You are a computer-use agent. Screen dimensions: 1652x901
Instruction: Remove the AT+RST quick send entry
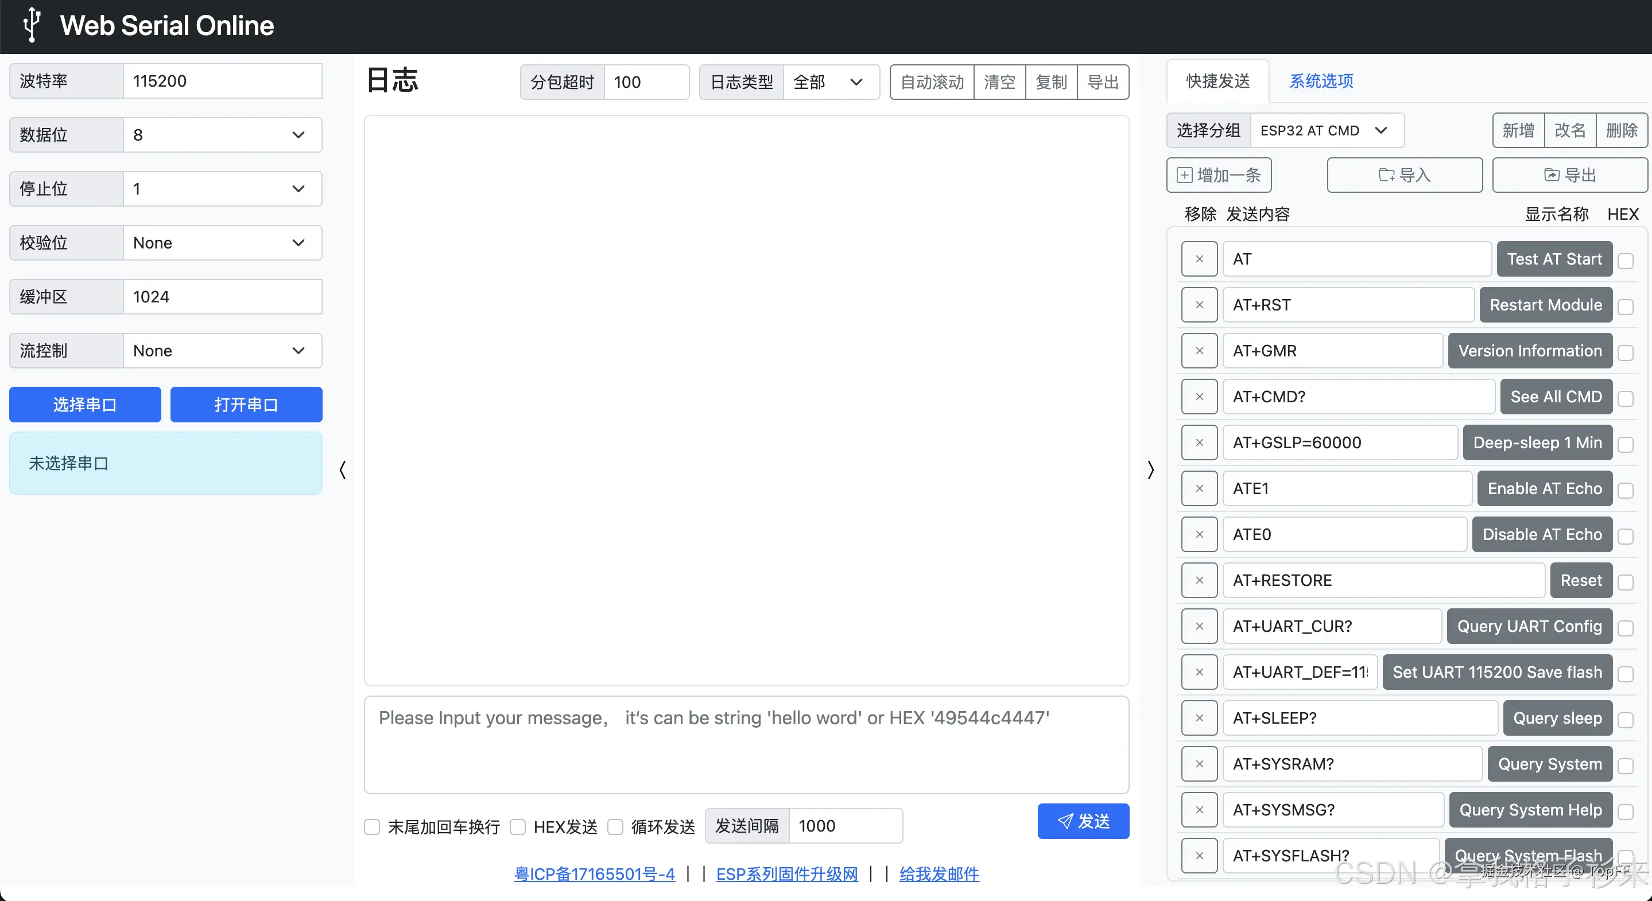[1199, 305]
